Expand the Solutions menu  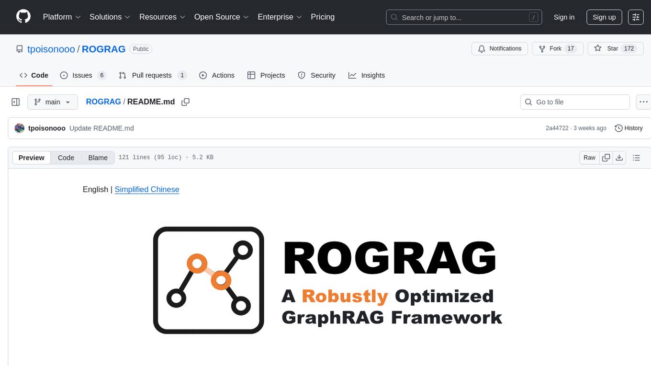pyautogui.click(x=110, y=17)
